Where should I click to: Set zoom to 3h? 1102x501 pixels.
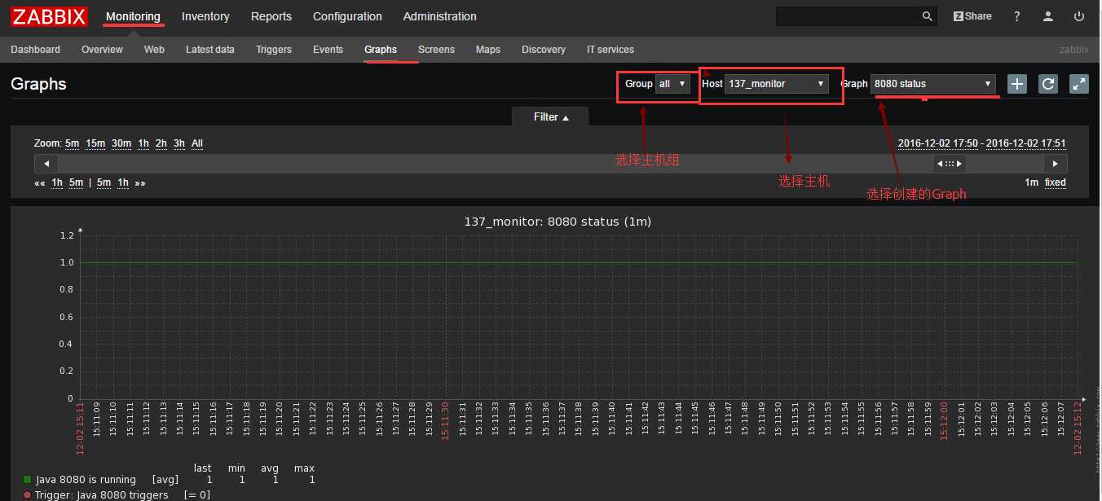click(179, 143)
